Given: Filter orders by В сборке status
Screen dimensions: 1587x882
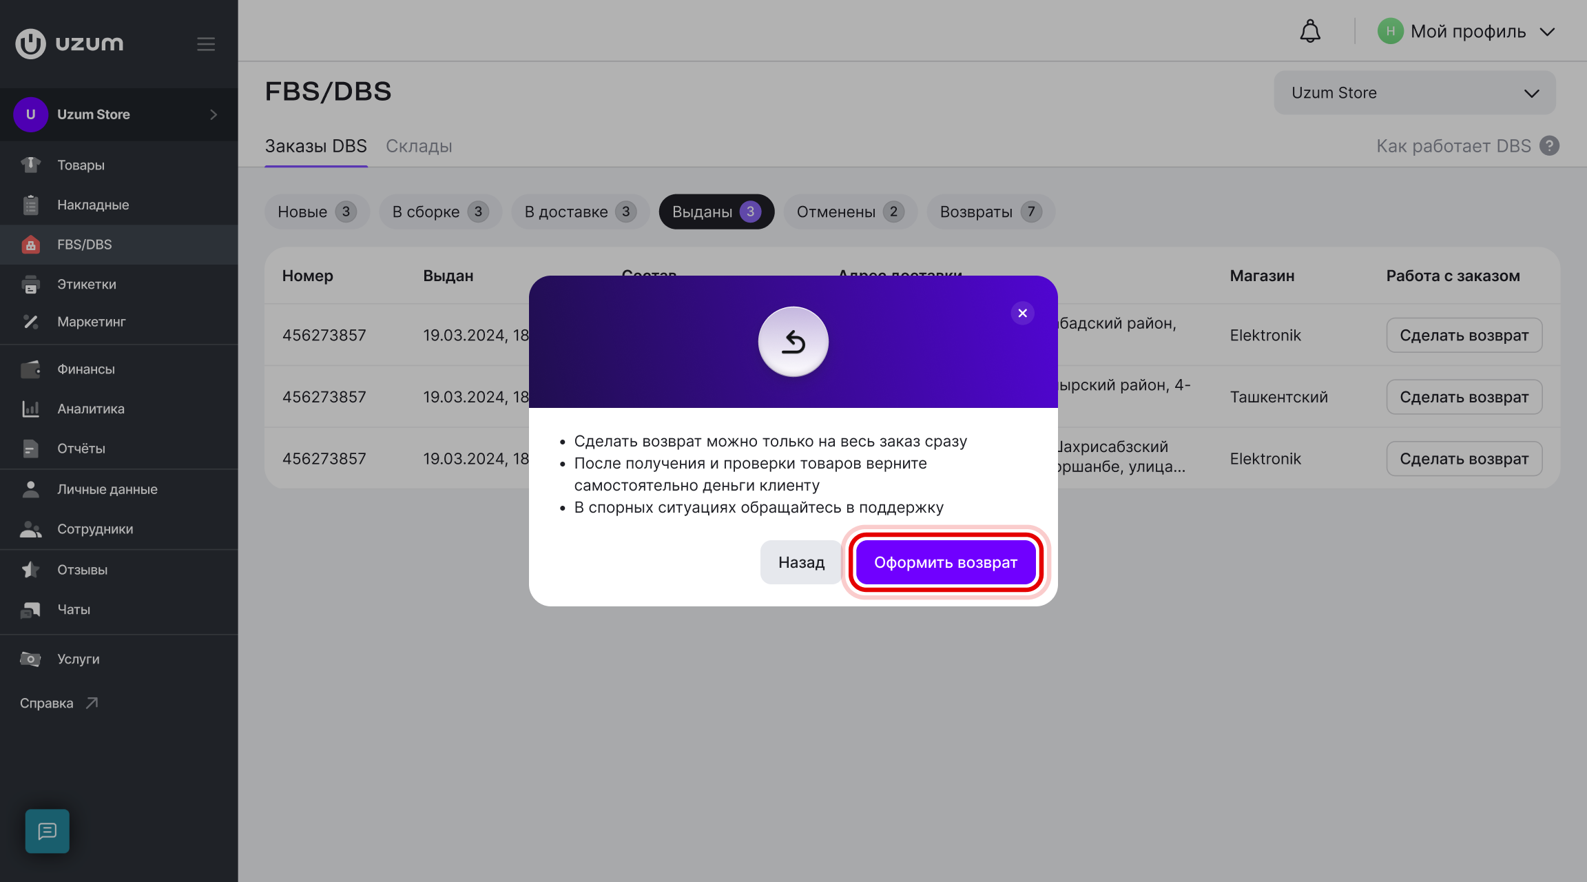Looking at the screenshot, I should point(441,212).
